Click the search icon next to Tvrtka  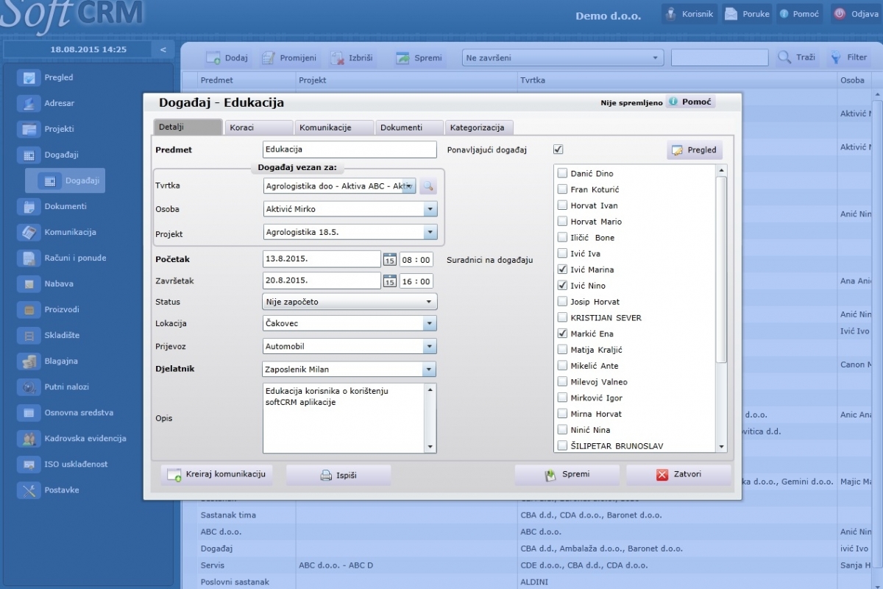[x=428, y=186]
